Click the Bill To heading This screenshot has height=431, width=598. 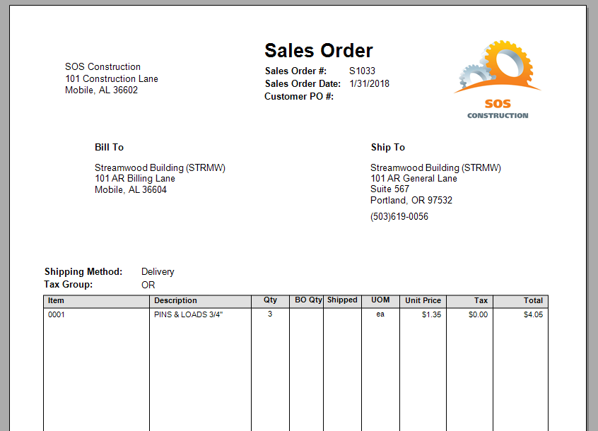tap(109, 147)
